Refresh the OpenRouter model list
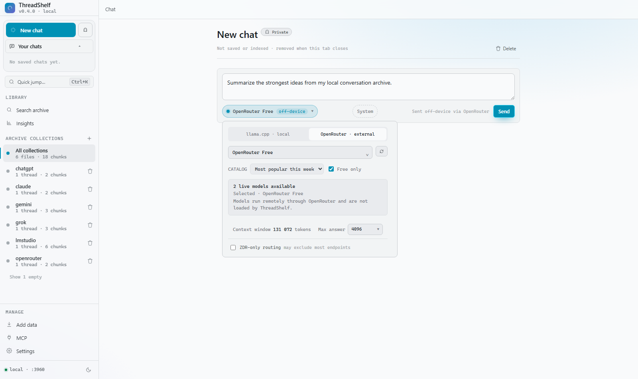This screenshot has height=379, width=638. (x=382, y=152)
